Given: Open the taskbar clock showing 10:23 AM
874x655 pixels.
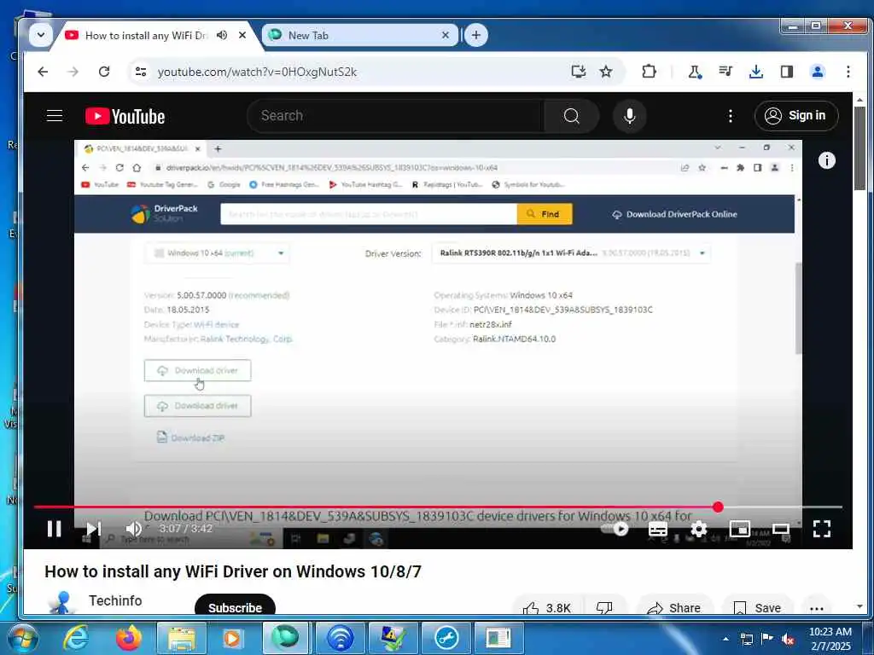Looking at the screenshot, I should click(x=830, y=638).
